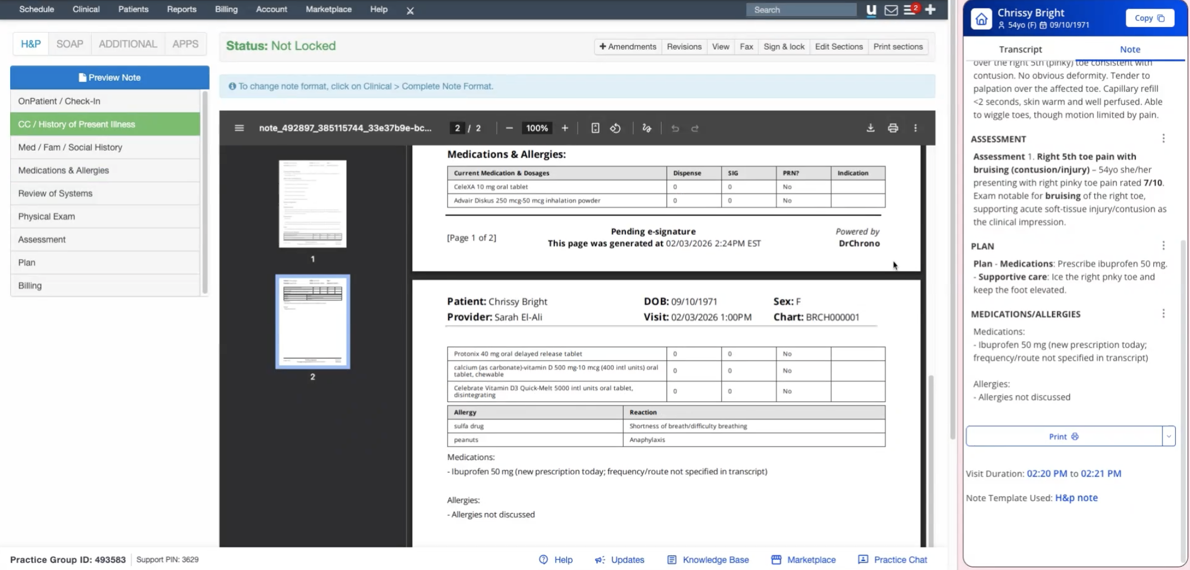Zoom in the PDF with plus icon

tap(565, 128)
